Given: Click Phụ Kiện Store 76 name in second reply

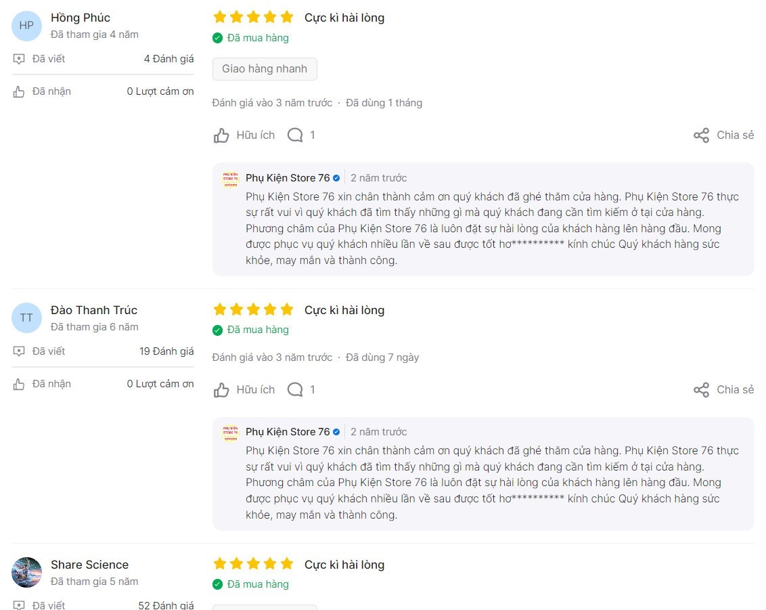Looking at the screenshot, I should click(288, 432).
